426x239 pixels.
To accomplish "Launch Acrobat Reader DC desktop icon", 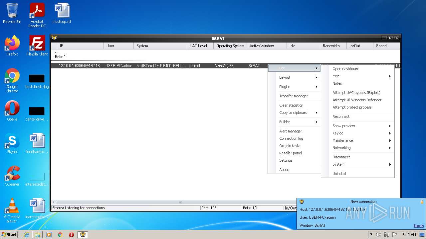I will coord(37,15).
